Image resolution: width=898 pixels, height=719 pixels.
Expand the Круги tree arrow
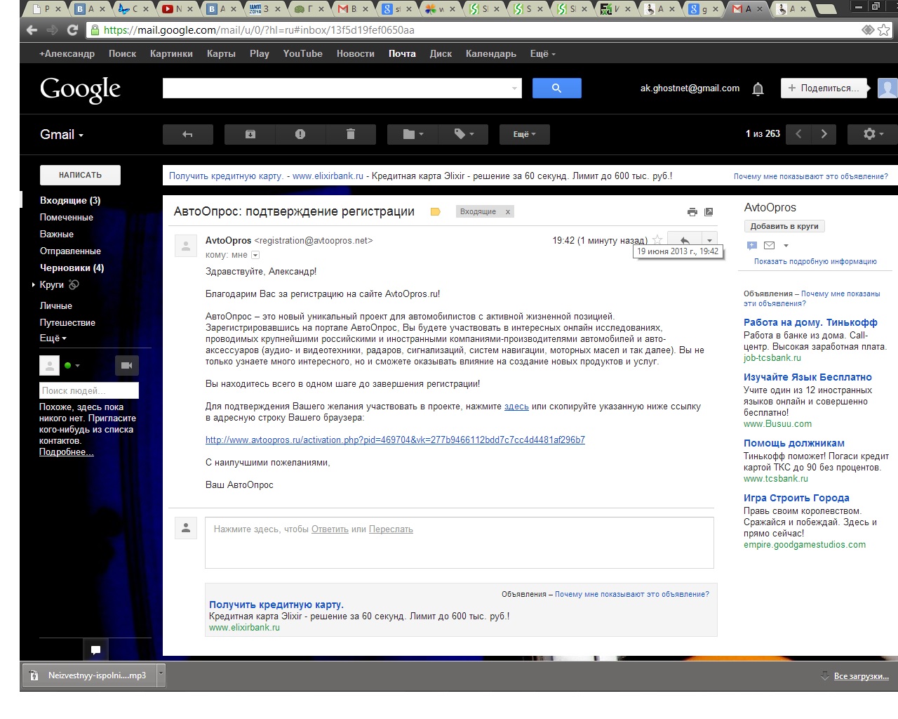tap(33, 284)
